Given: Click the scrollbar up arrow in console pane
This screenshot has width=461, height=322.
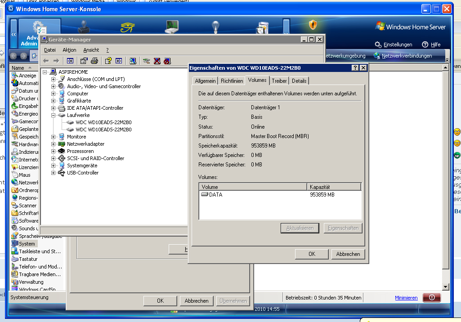Looking at the screenshot, I should pyautogui.click(x=445, y=67).
